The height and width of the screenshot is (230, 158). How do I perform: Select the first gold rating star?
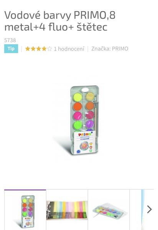[28, 49]
